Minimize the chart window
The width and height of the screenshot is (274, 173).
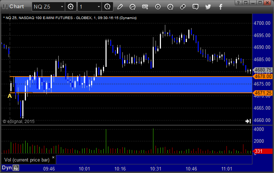(x=253, y=3)
